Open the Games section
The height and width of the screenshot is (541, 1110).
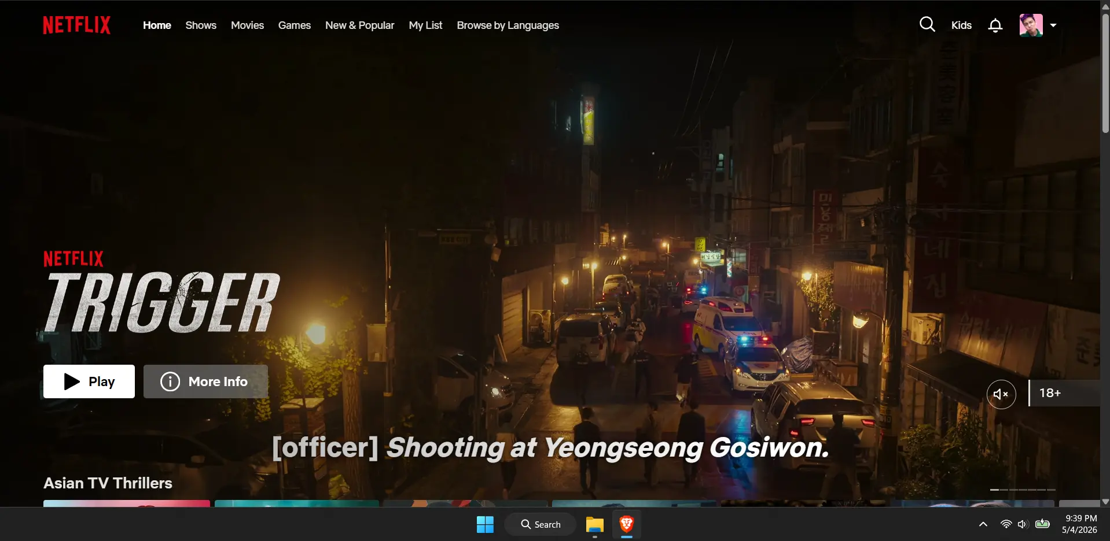[294, 25]
